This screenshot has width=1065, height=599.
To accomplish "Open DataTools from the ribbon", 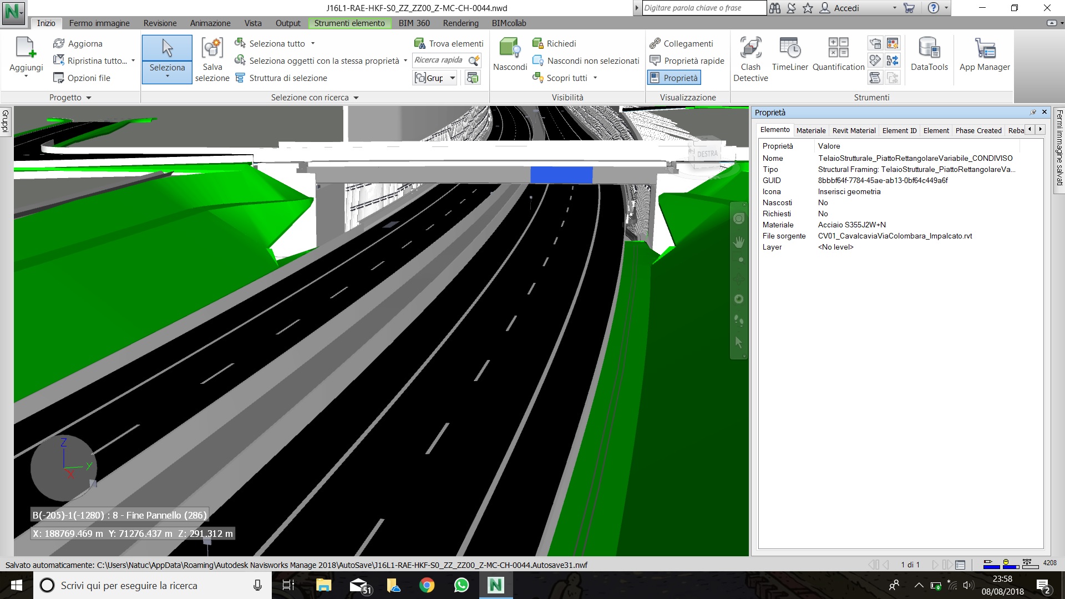I will pyautogui.click(x=929, y=54).
